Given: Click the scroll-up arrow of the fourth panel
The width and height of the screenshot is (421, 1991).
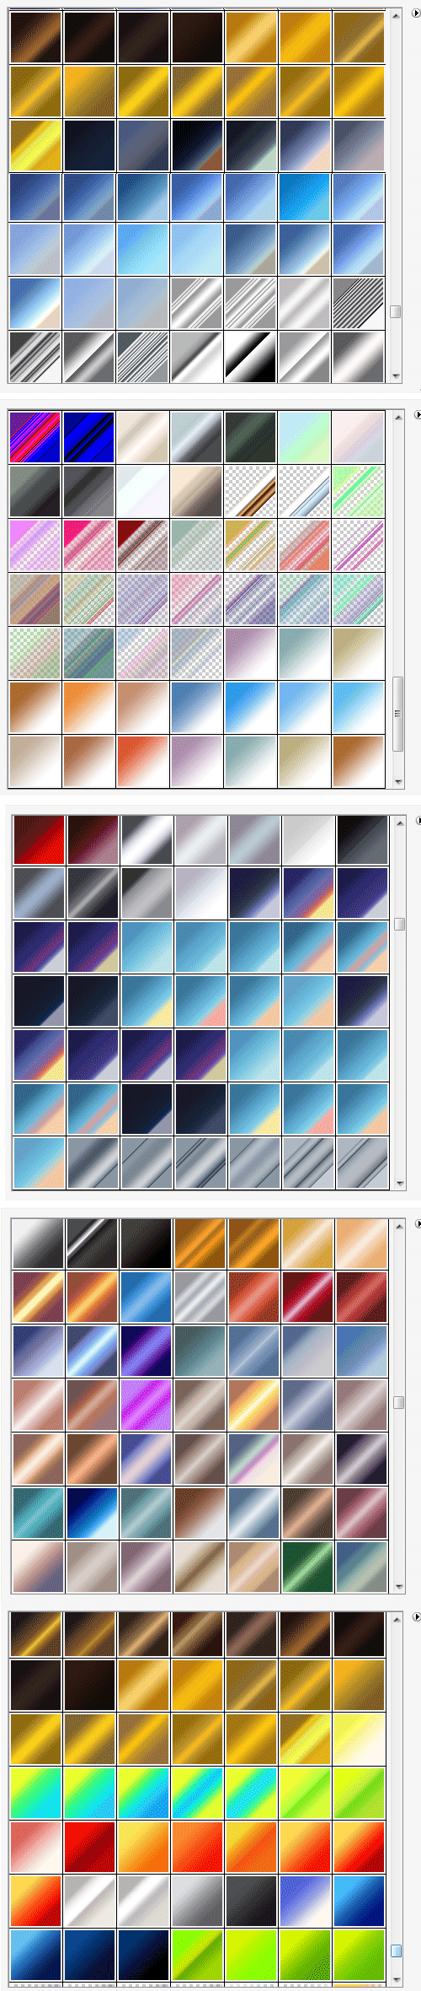Looking at the screenshot, I should tap(399, 1225).
